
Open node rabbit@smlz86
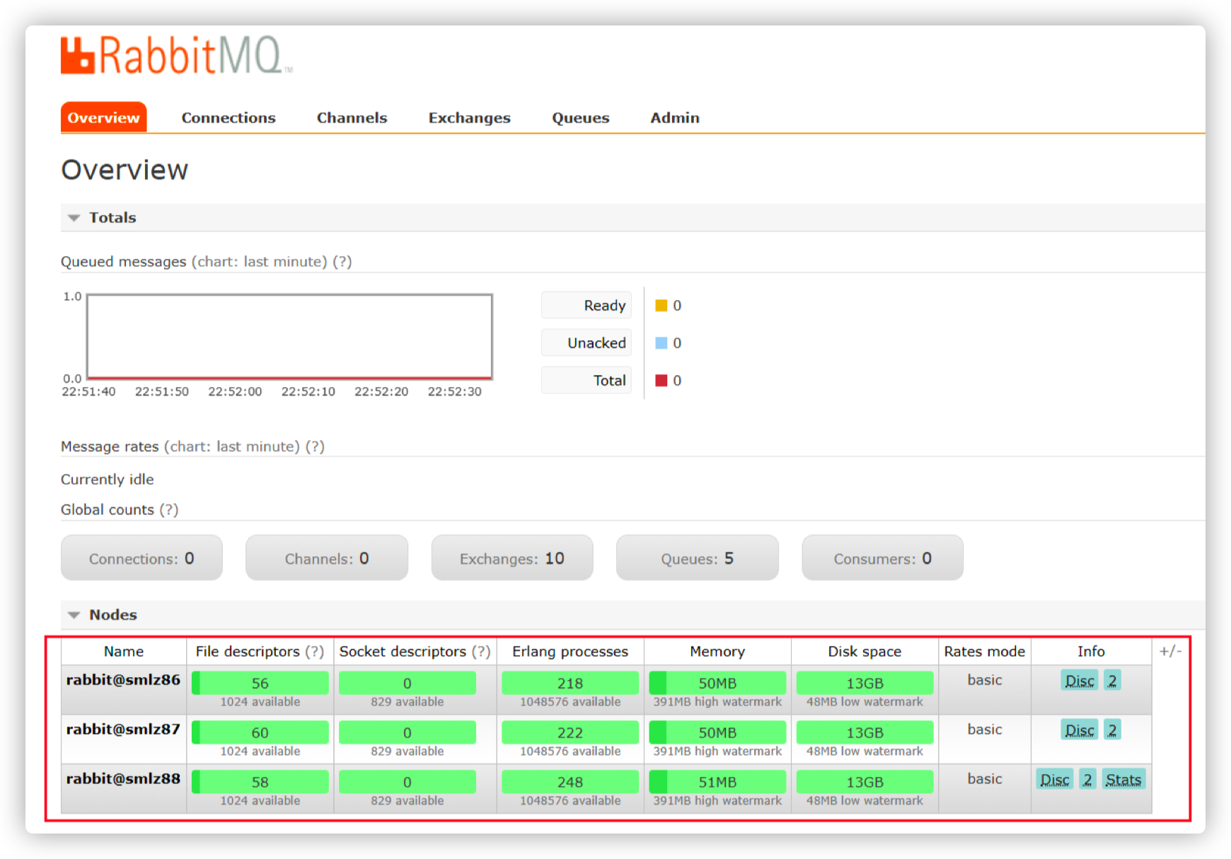coord(124,680)
